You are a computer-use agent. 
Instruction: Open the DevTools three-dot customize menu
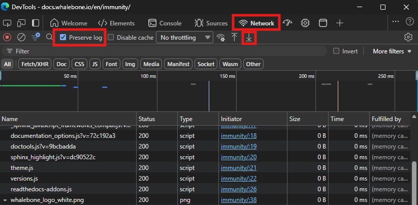(x=396, y=22)
